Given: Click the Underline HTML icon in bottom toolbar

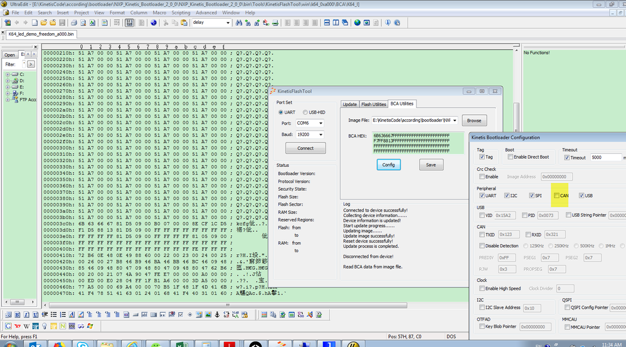Looking at the screenshot, I should pyautogui.click(x=36, y=314).
